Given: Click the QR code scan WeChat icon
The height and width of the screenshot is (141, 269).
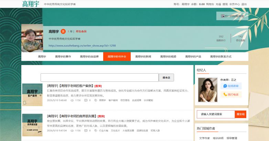Looking at the screenshot, I should [x=223, y=16].
